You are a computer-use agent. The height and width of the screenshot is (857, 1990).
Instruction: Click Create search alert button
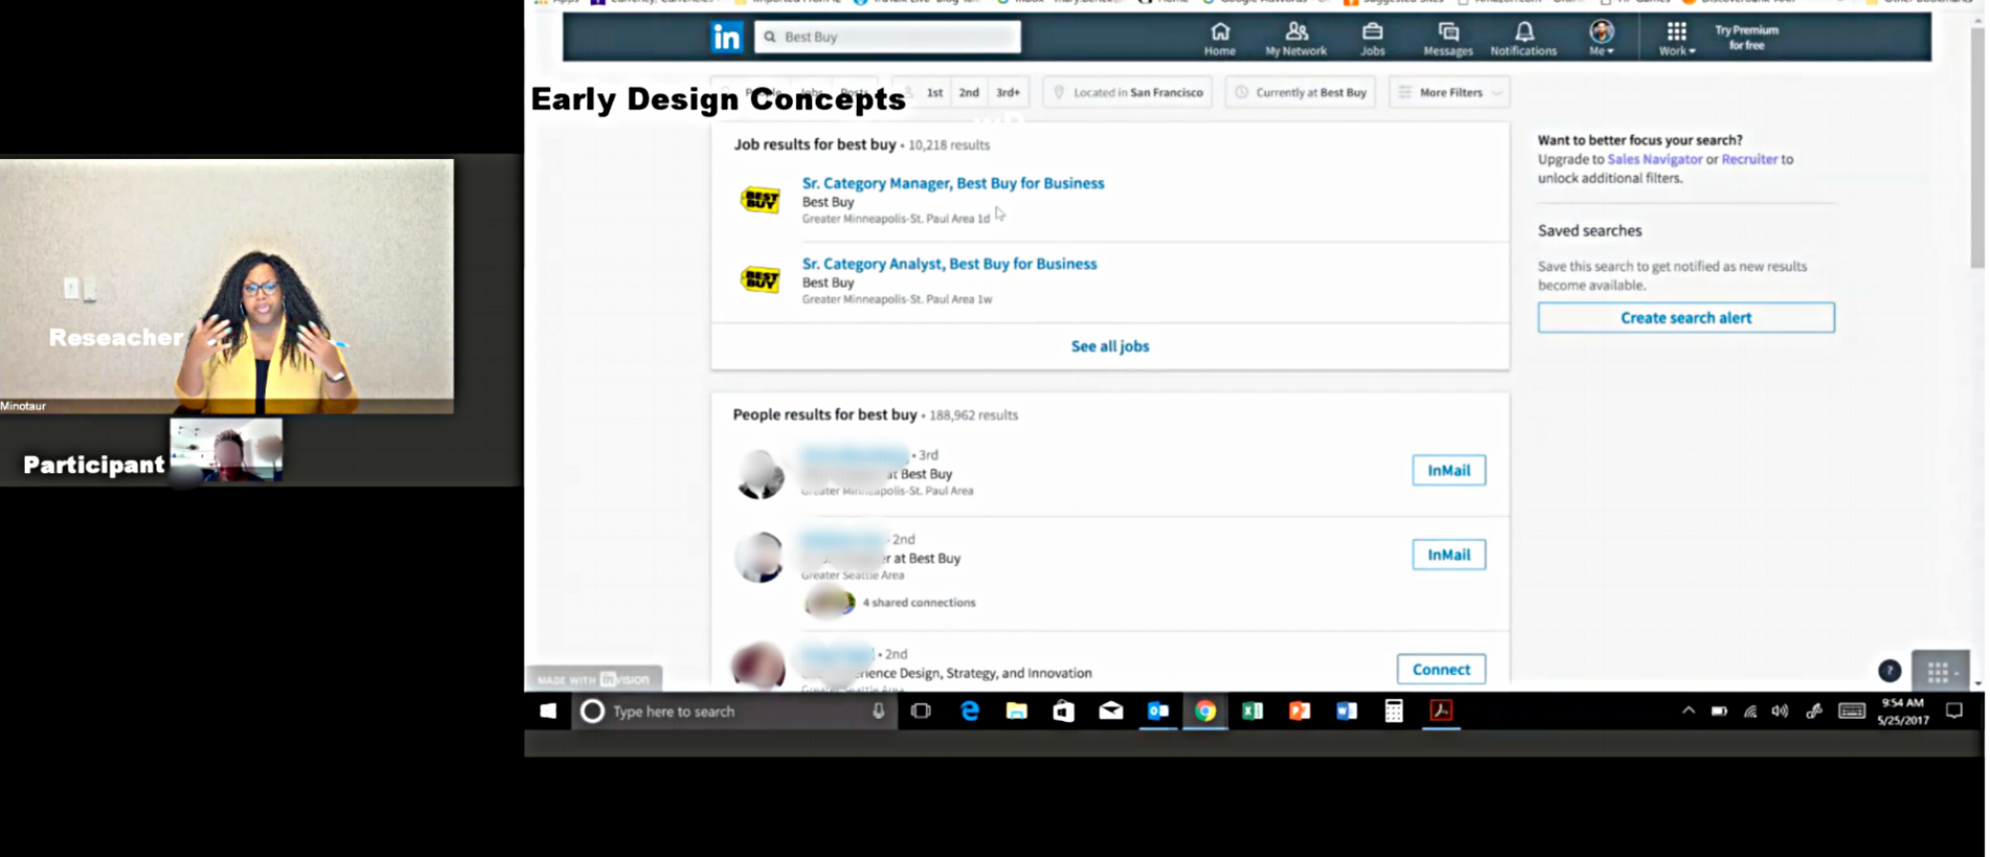click(x=1686, y=317)
